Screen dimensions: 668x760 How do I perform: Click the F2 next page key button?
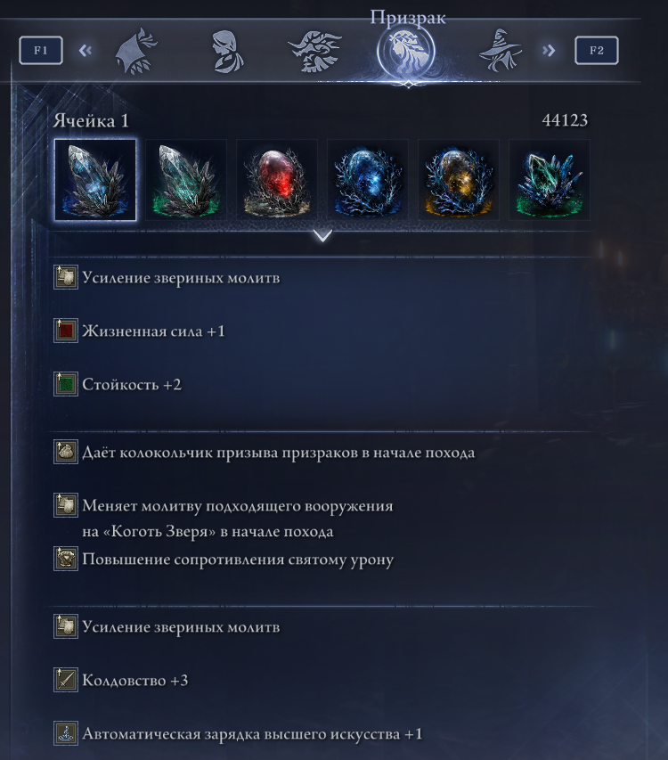pos(597,50)
